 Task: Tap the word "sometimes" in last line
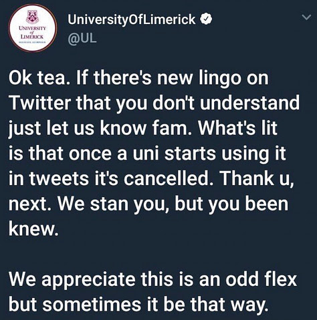(92, 304)
